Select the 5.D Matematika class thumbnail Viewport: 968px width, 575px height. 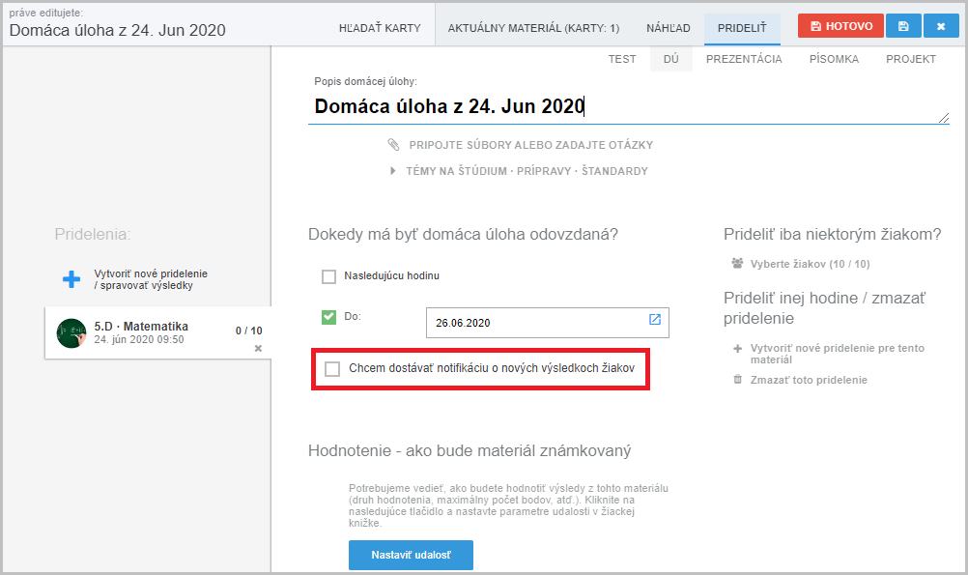[x=72, y=332]
